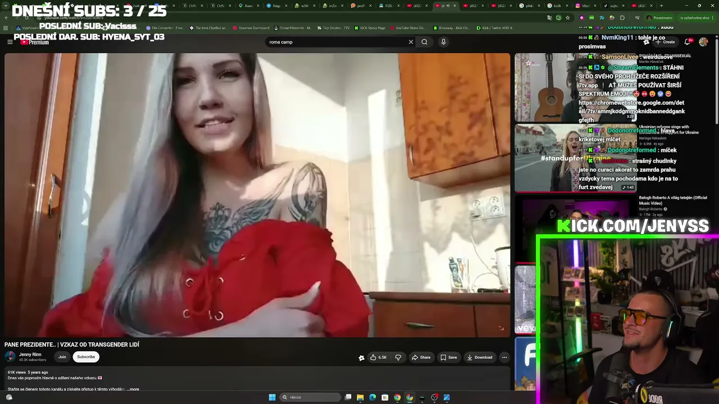This screenshot has height=404, width=719.
Task: Open the Chrome profile 'Pozastaveno' chip
Action: (659, 17)
